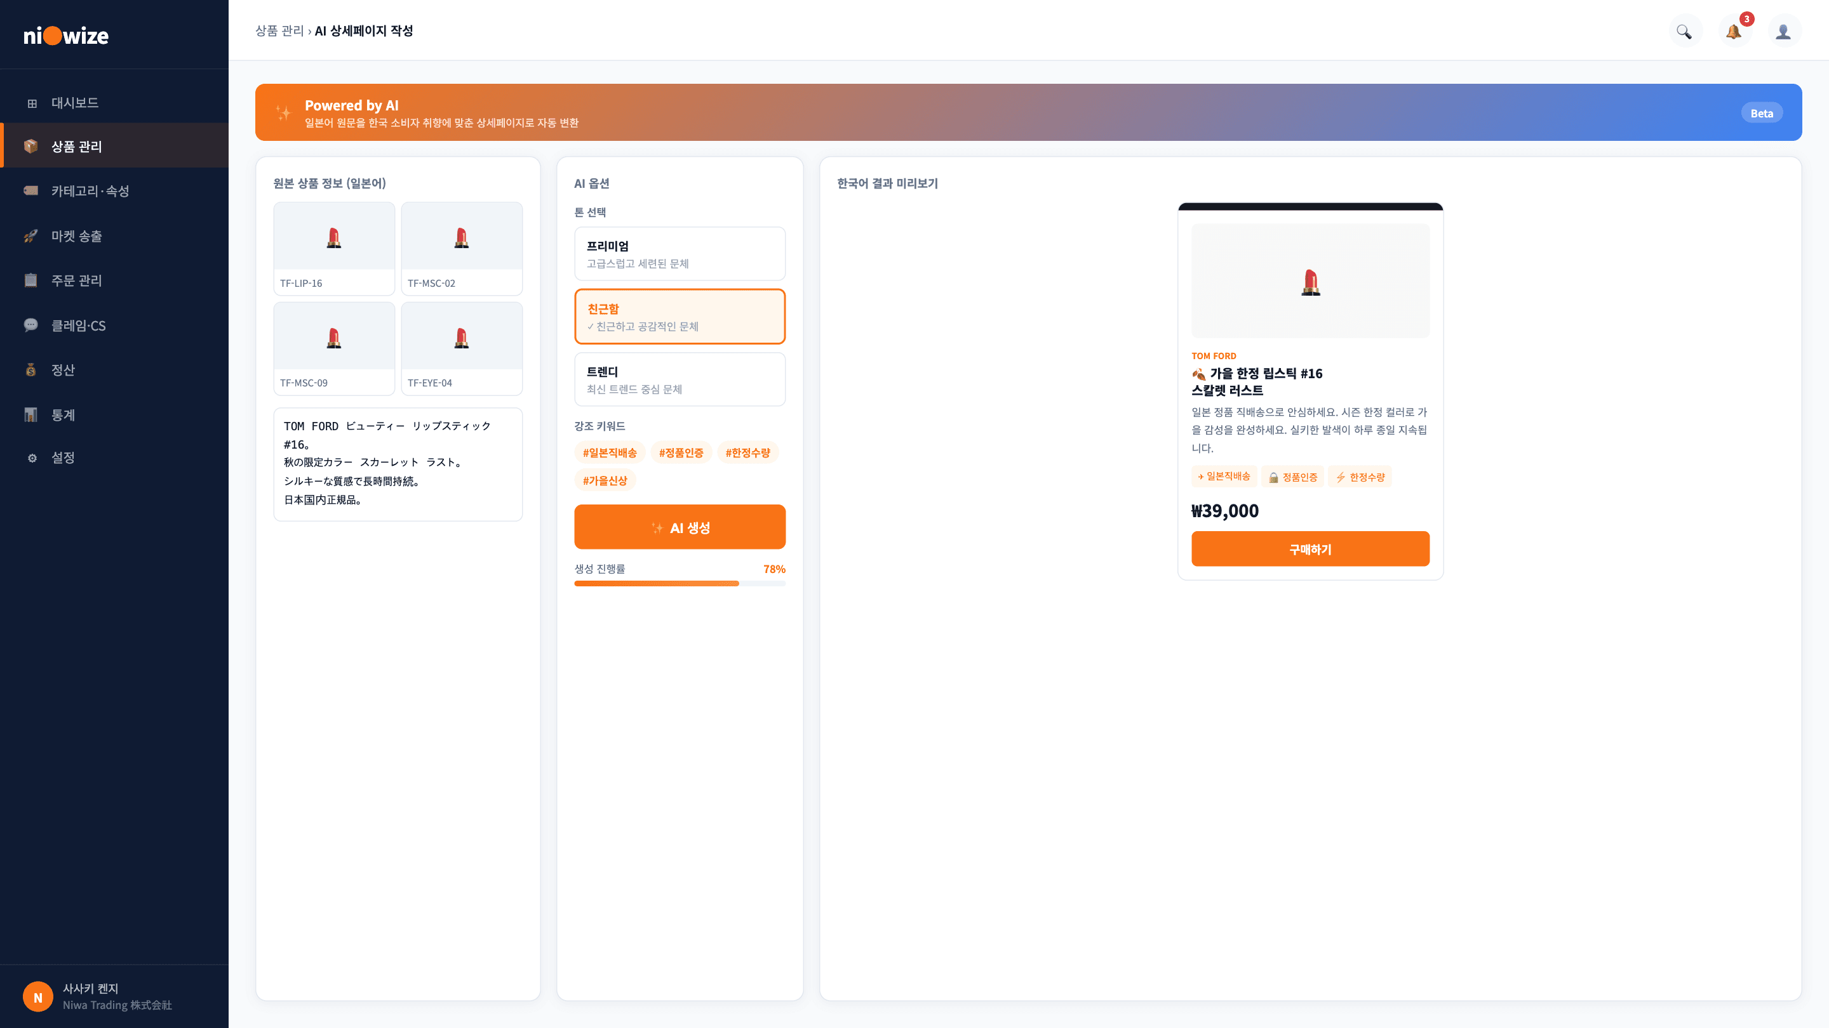
Task: Select the TF-LIP-16 product thumbnail
Action: click(x=333, y=248)
